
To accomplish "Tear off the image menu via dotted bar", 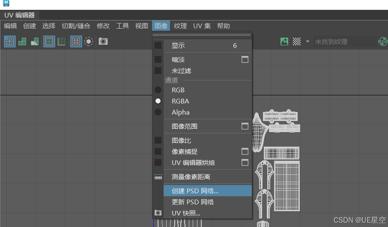I will [x=202, y=35].
